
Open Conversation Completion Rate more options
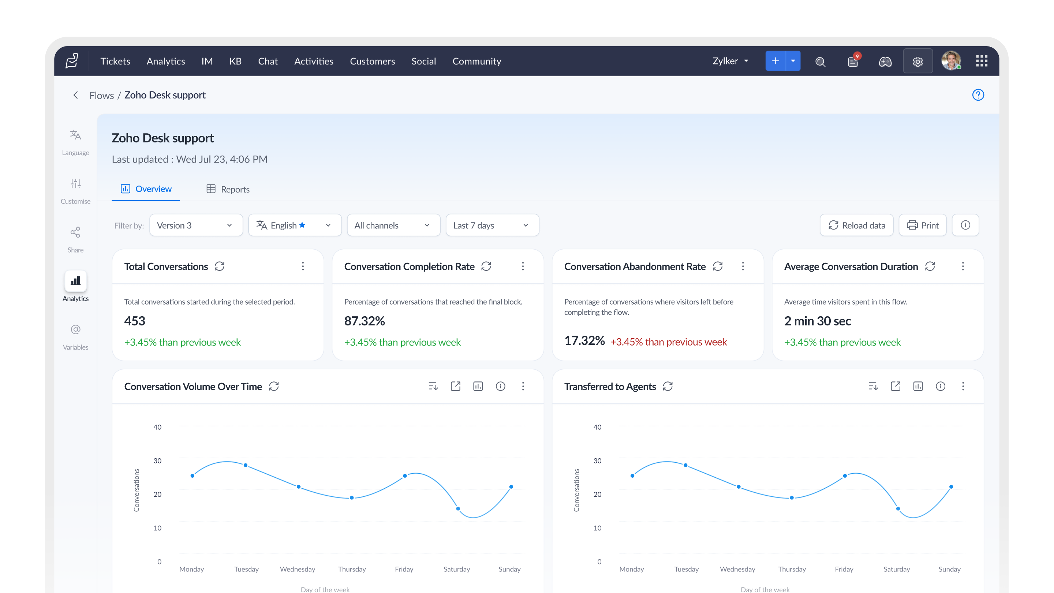[523, 266]
